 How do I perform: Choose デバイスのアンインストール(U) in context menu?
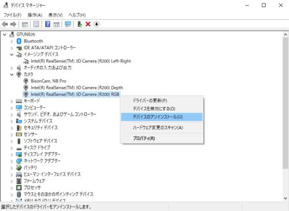[x=162, y=117]
